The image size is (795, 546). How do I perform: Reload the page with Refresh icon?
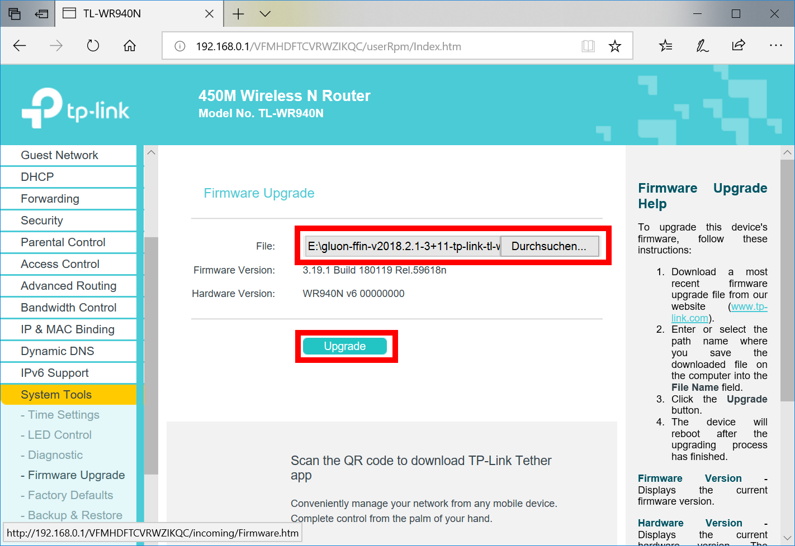pyautogui.click(x=93, y=46)
